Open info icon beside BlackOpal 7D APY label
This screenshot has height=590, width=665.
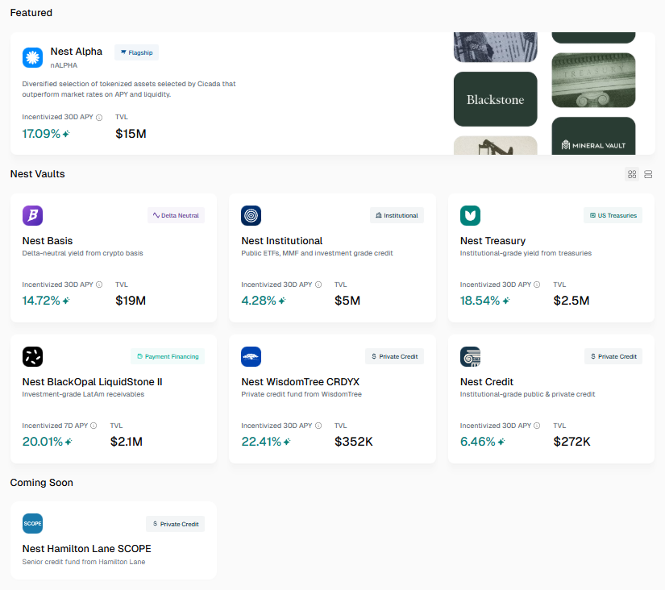point(94,426)
